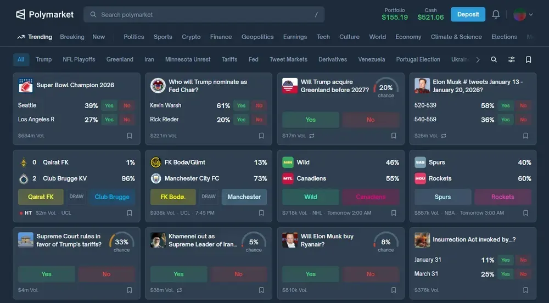Click the SAS Spurs team badge
Viewport: 549px width, 303px height.
[420, 162]
